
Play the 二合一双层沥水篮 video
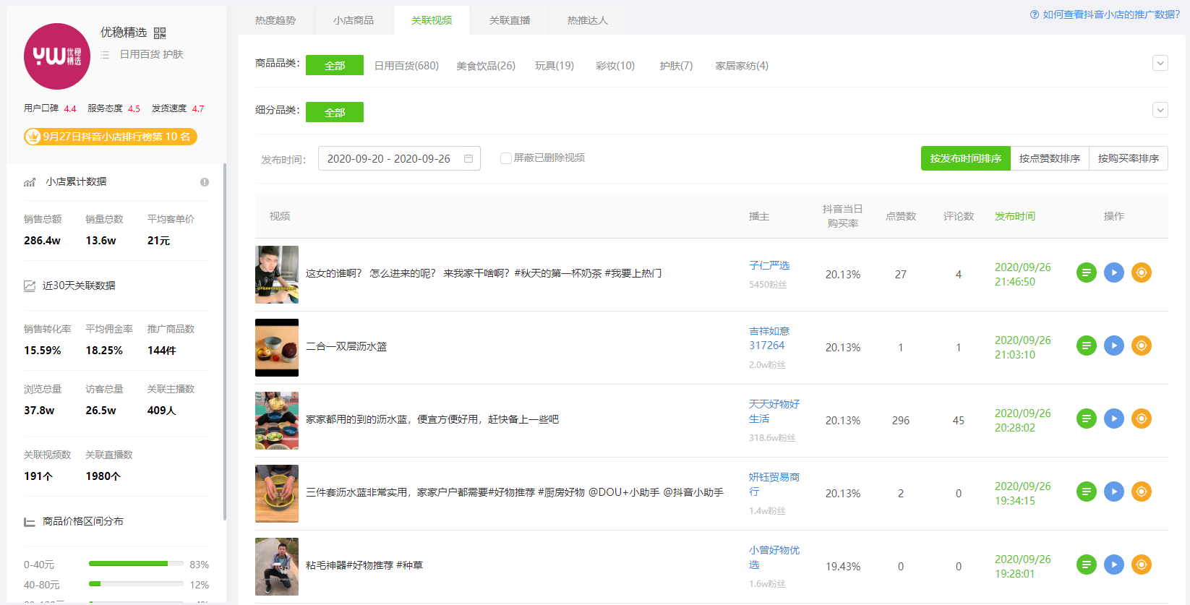1114,346
